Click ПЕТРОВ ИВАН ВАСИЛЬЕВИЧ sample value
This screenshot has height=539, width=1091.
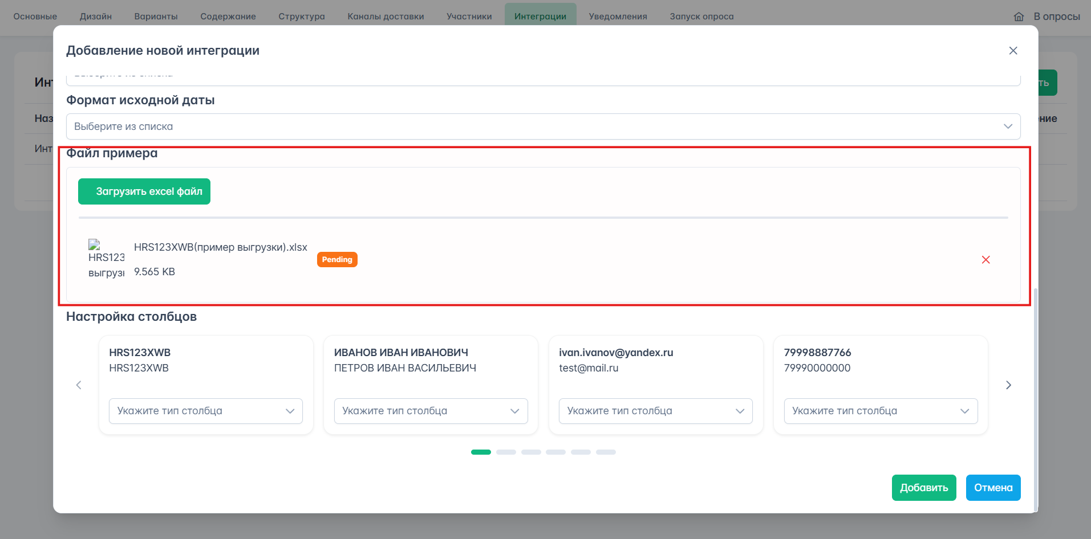[405, 368]
